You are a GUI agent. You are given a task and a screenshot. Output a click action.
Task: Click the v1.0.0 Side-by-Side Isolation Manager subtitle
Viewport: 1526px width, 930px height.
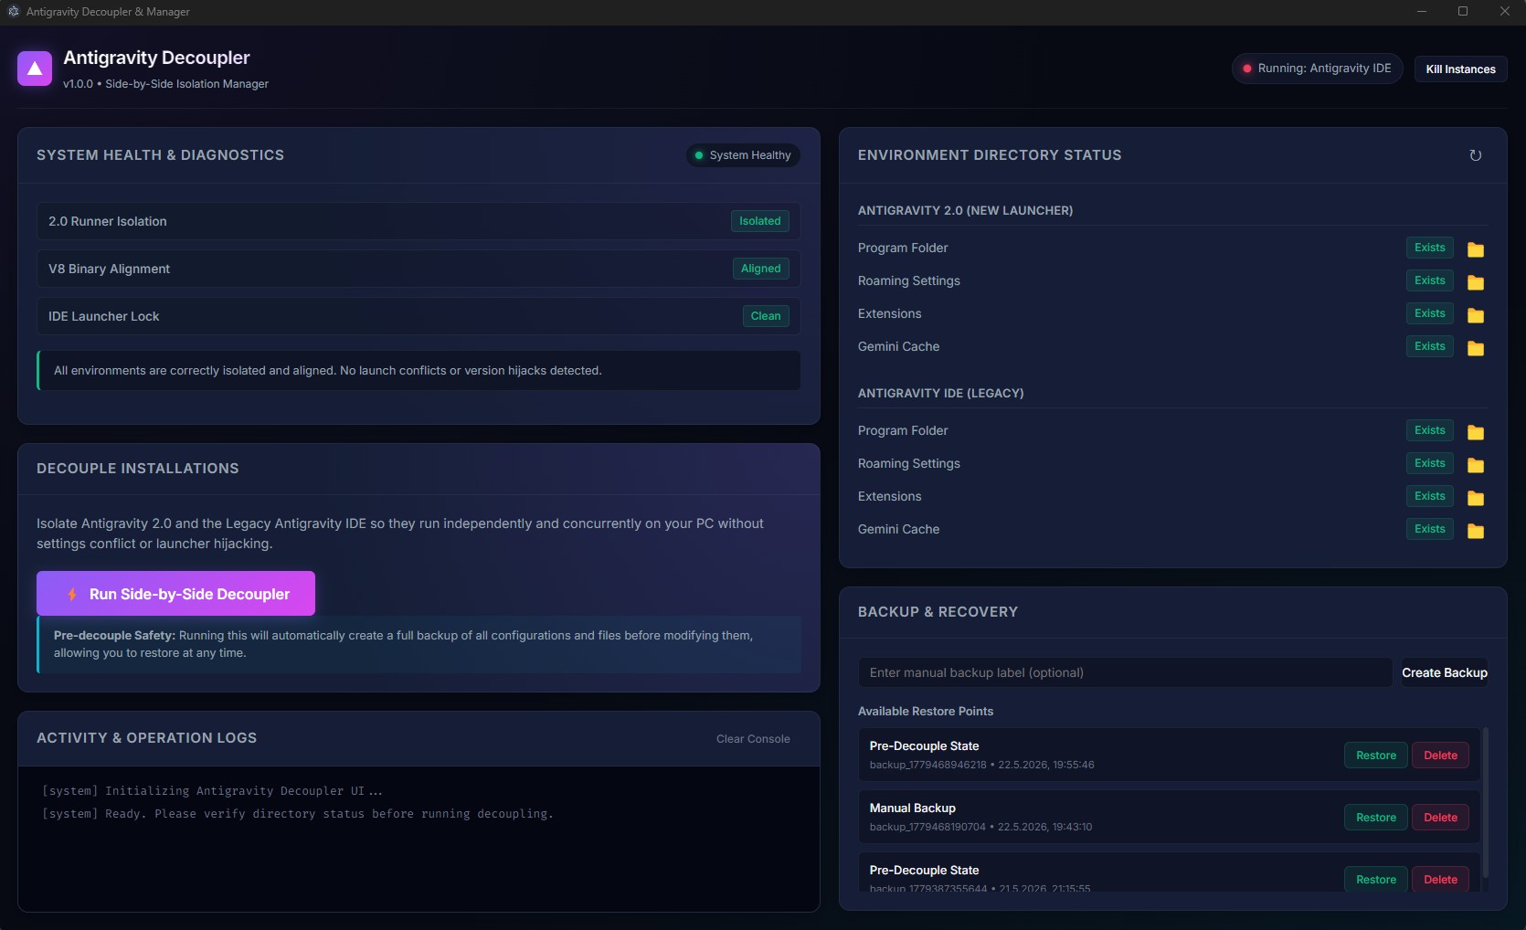coord(165,84)
